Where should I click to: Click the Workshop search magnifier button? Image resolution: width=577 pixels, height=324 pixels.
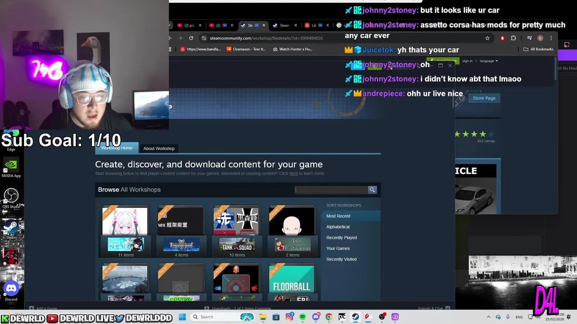click(372, 190)
